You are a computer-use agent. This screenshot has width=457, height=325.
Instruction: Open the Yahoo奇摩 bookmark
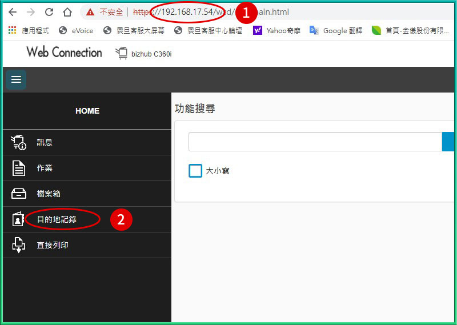278,30
